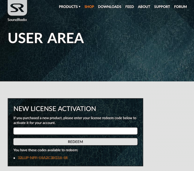Click the SoundRadix wordmark under the logo
Screen dimensions: 194x171
pos(17,20)
